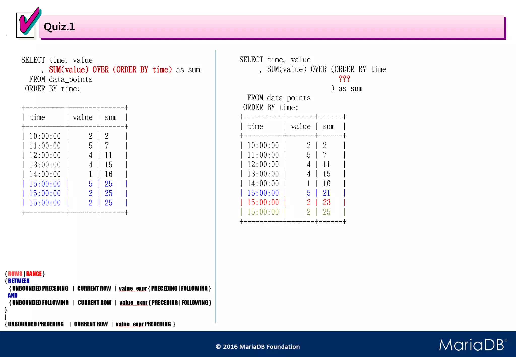Click 12:00:00 in the left table

(x=45, y=155)
